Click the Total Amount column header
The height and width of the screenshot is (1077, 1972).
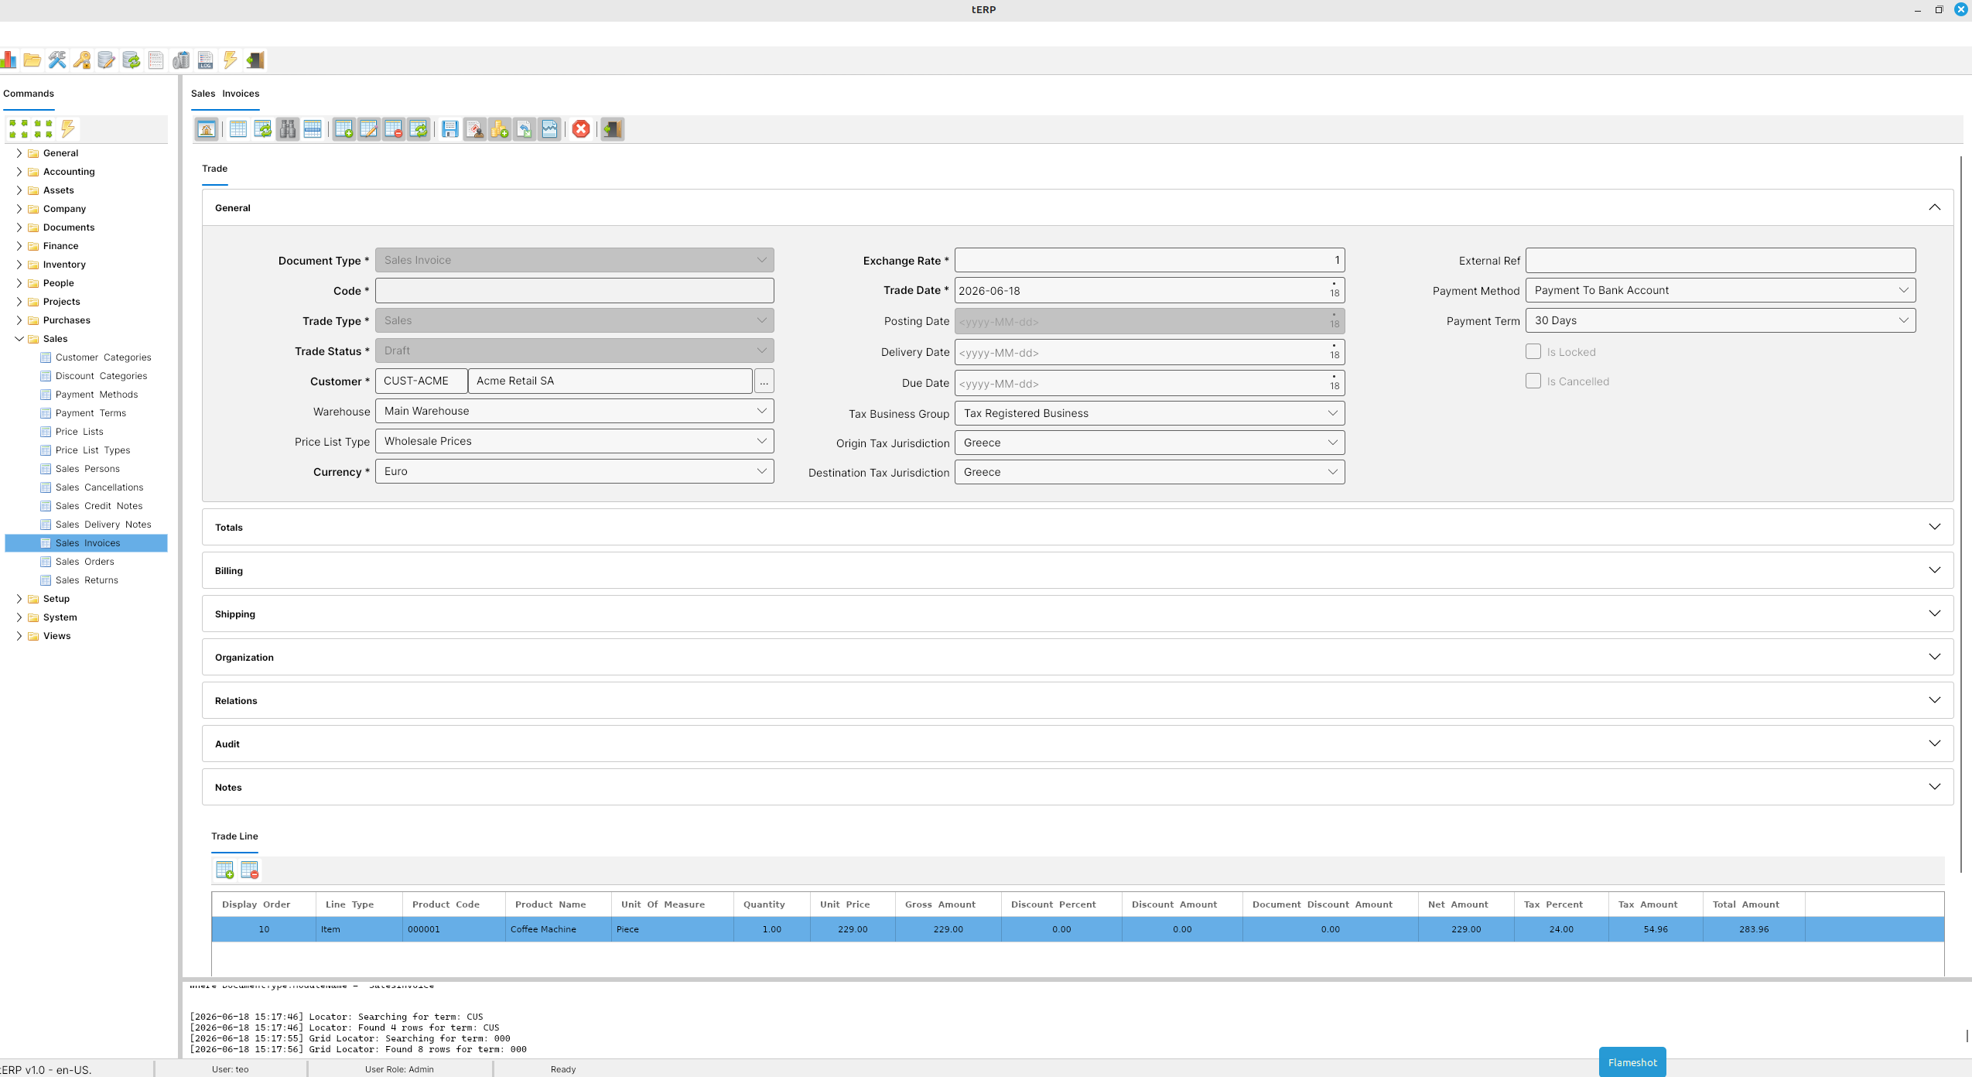coord(1754,904)
